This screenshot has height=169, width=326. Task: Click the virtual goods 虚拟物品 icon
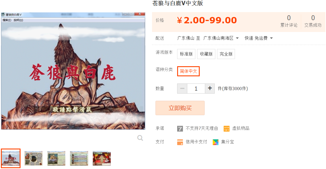pos(226,129)
